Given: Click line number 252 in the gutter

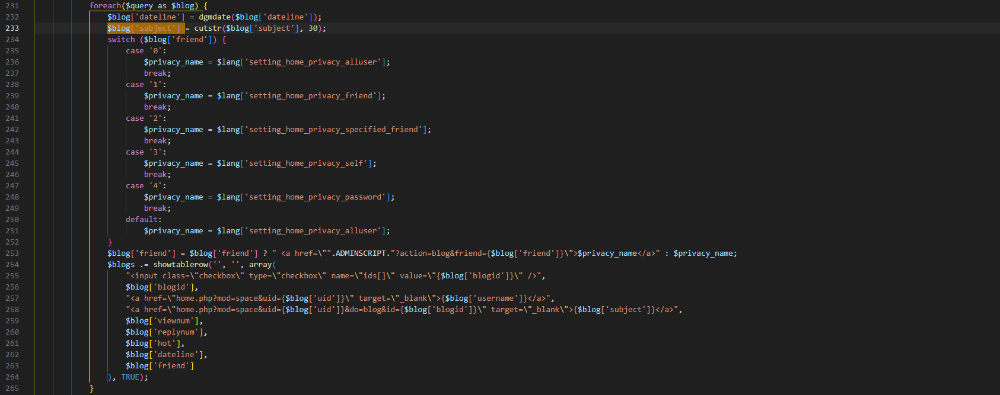Looking at the screenshot, I should (x=12, y=242).
